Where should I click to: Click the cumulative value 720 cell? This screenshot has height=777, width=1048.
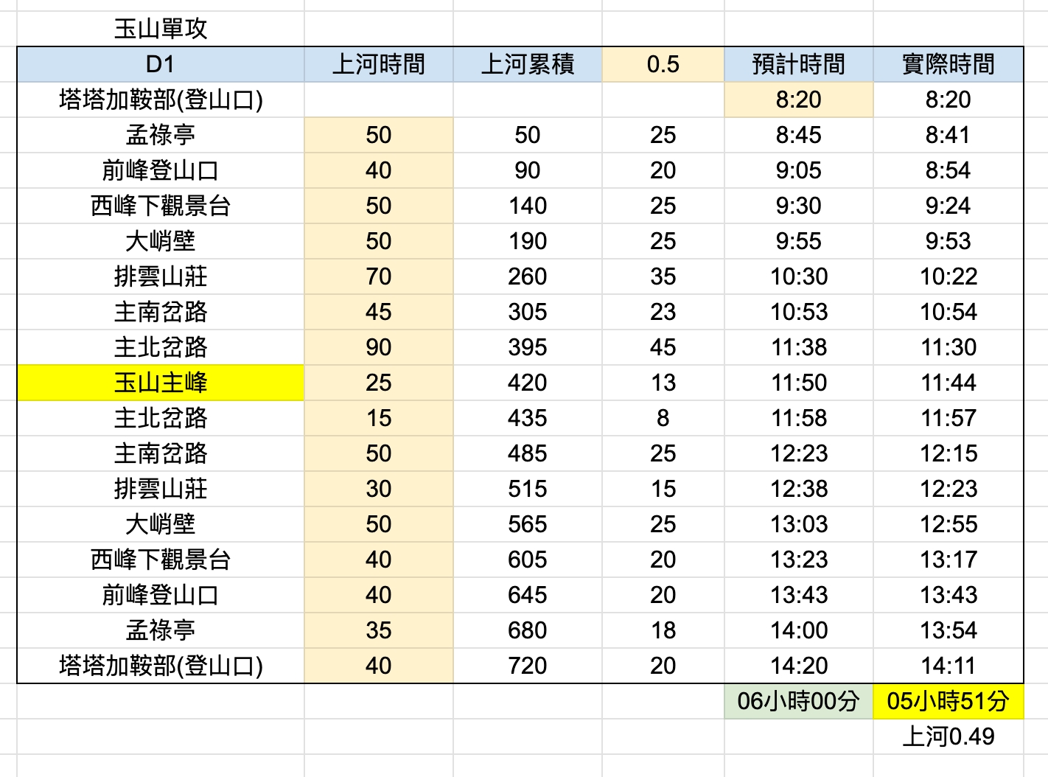(528, 666)
